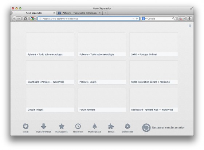Open the Dashboard ‹ Pplware Kids — WordPress tile

tap(154, 100)
